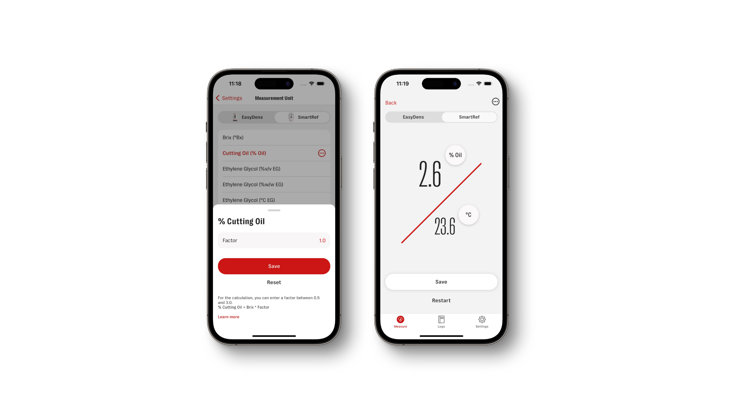Open the Settings section

pyautogui.click(x=482, y=322)
